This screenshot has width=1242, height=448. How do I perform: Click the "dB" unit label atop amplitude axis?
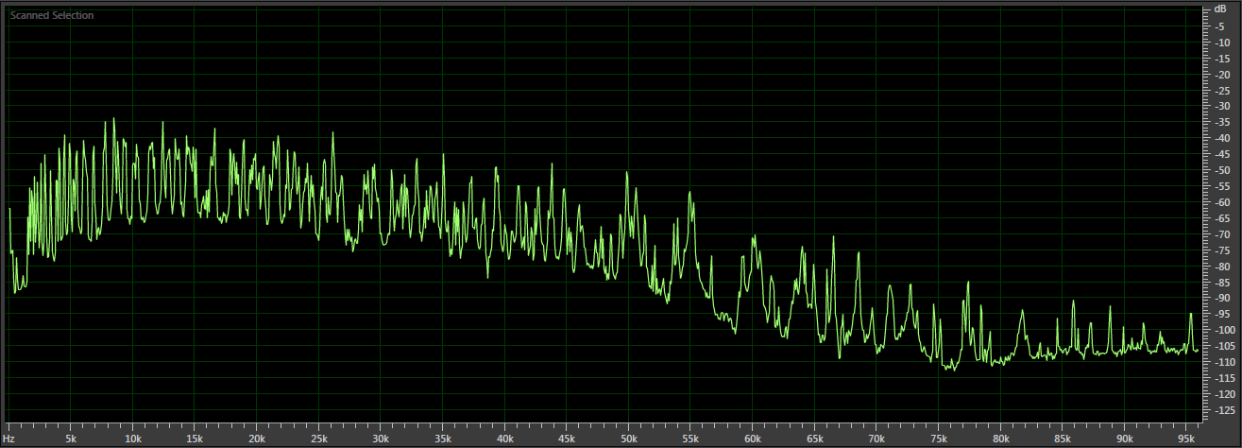(x=1220, y=9)
